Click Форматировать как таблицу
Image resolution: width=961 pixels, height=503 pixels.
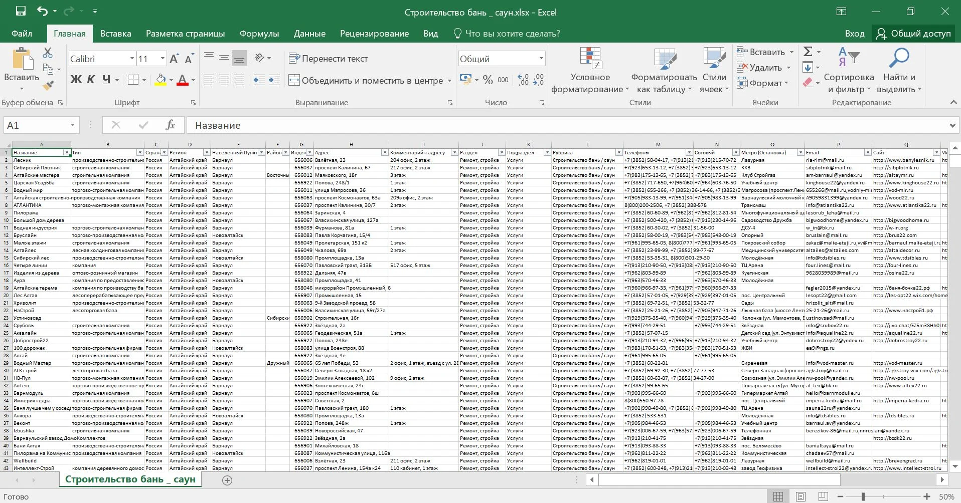(664, 71)
